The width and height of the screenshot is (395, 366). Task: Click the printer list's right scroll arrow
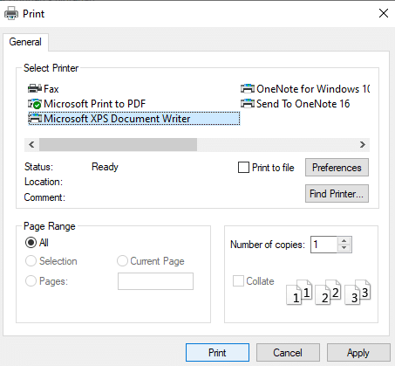click(363, 144)
